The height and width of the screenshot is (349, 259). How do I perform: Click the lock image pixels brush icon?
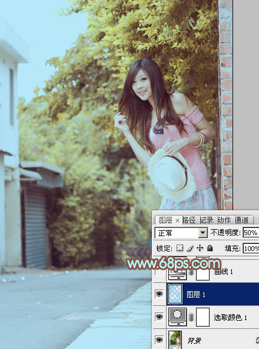(190, 248)
